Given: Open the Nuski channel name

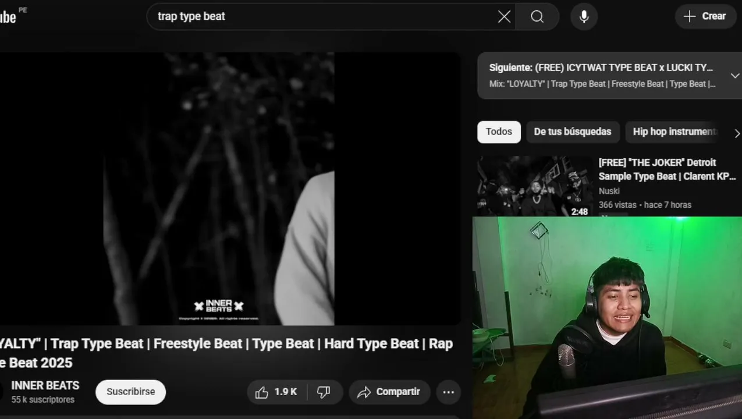Looking at the screenshot, I should pyautogui.click(x=609, y=191).
